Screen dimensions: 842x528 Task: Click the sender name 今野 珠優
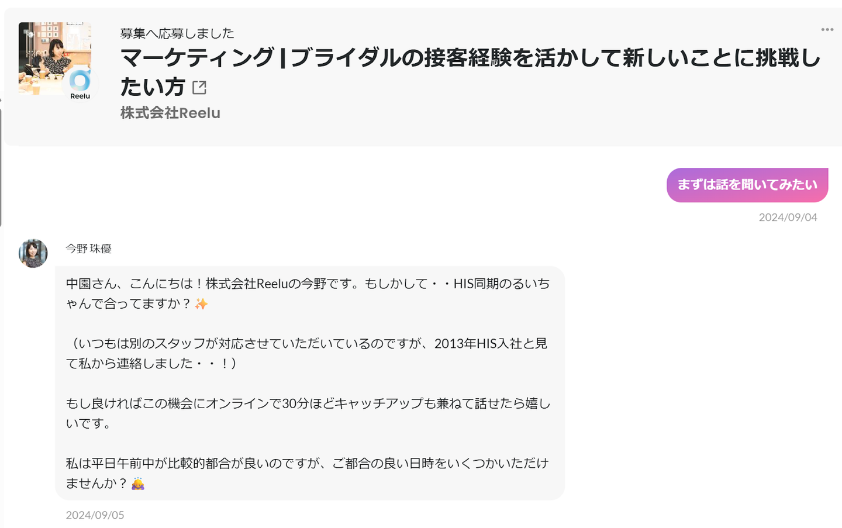coord(88,249)
